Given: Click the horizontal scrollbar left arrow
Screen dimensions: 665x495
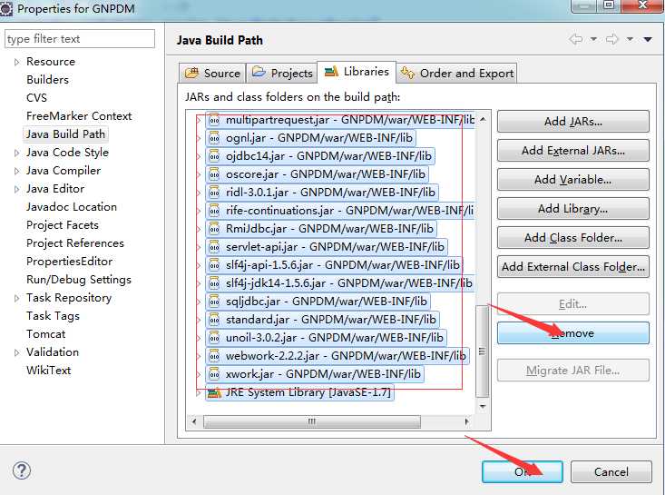Looking at the screenshot, I should coord(194,421).
